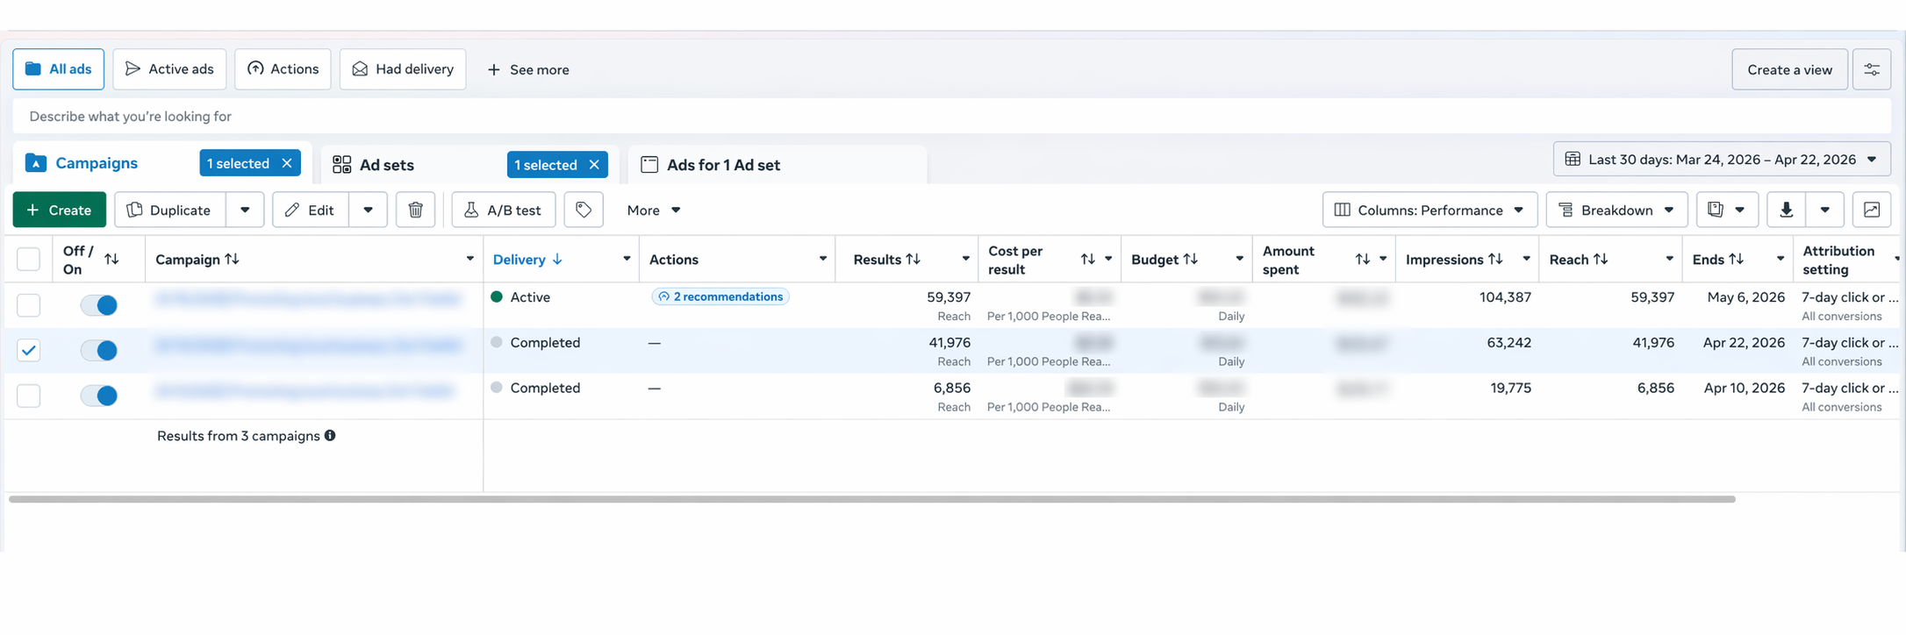
Task: Sort by the Ends column arrows
Action: (1736, 259)
